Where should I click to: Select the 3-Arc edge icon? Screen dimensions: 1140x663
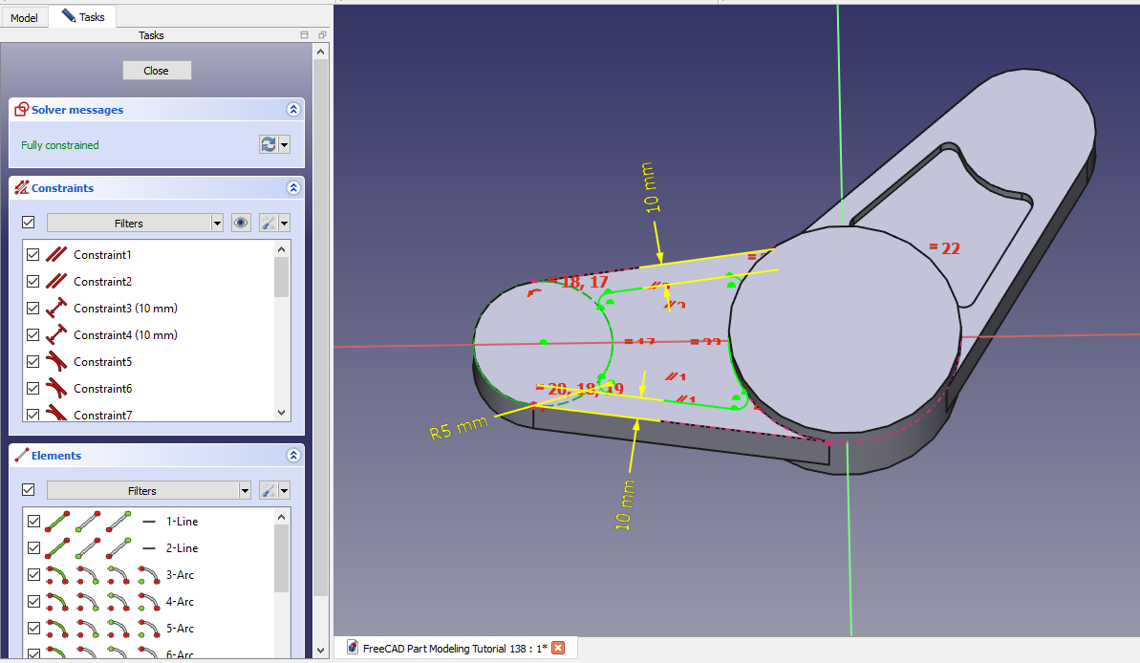coord(56,575)
